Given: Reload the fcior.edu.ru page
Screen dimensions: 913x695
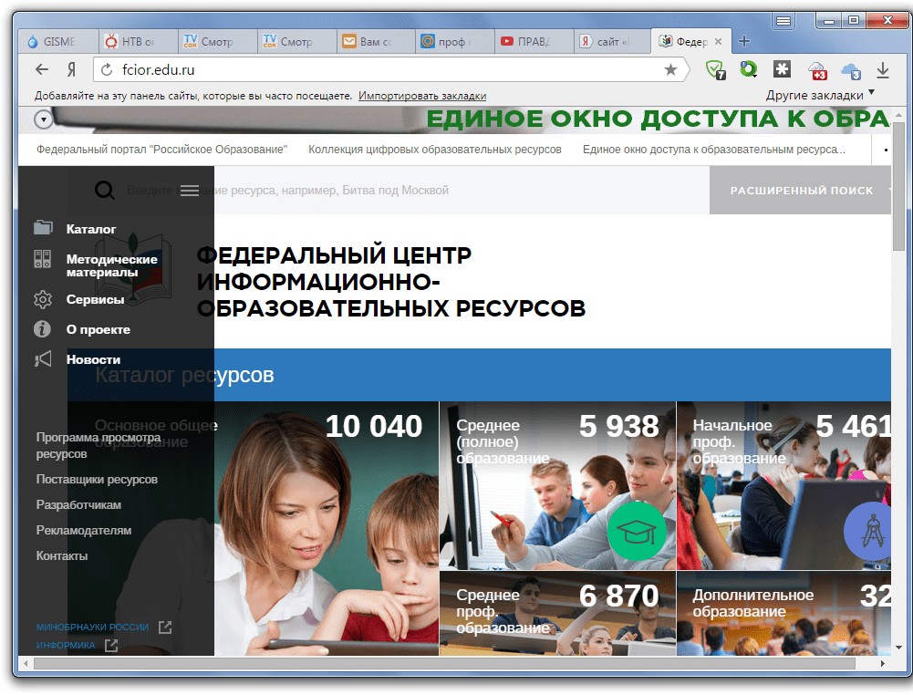Looking at the screenshot, I should (x=107, y=70).
